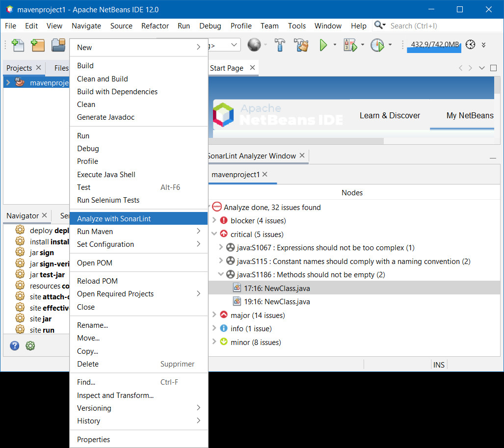The width and height of the screenshot is (504, 448).
Task: Close the mavenproject1 analysis tab
Action: 265,174
